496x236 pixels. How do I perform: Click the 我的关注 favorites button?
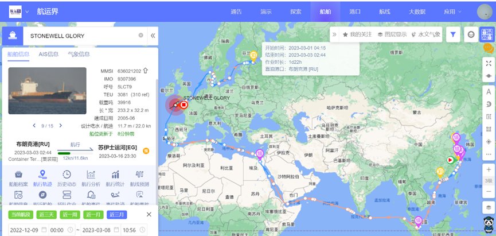tap(357, 34)
